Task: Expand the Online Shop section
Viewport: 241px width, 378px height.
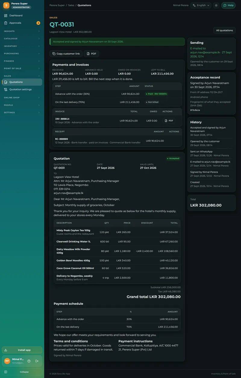Action: [22, 98]
